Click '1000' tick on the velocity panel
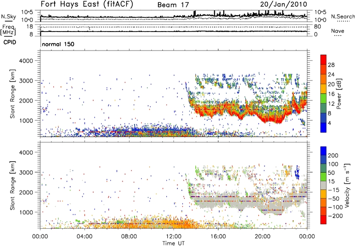 click(26, 212)
